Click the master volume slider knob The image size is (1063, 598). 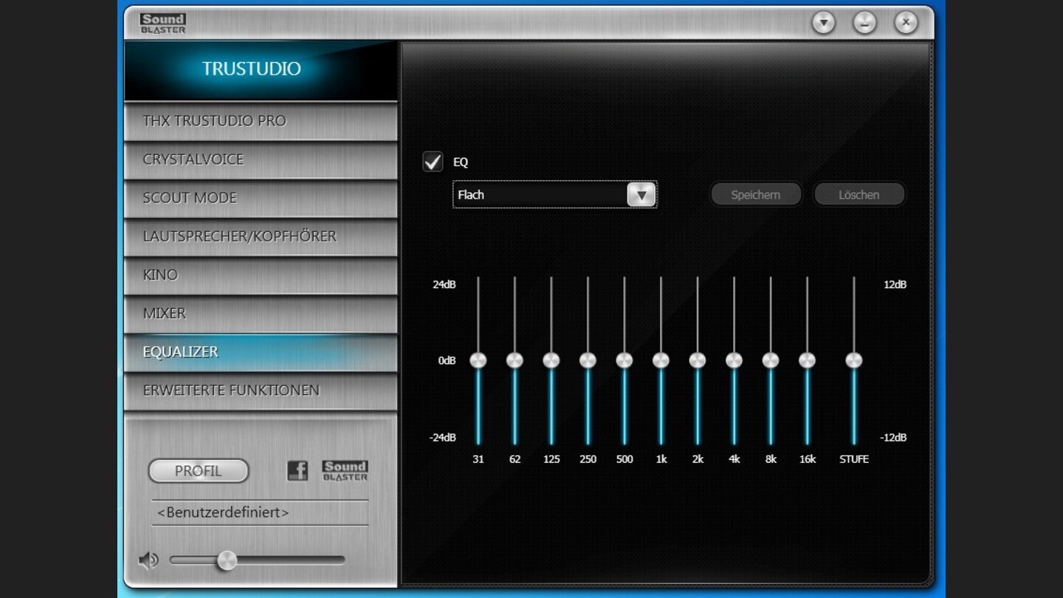click(227, 560)
